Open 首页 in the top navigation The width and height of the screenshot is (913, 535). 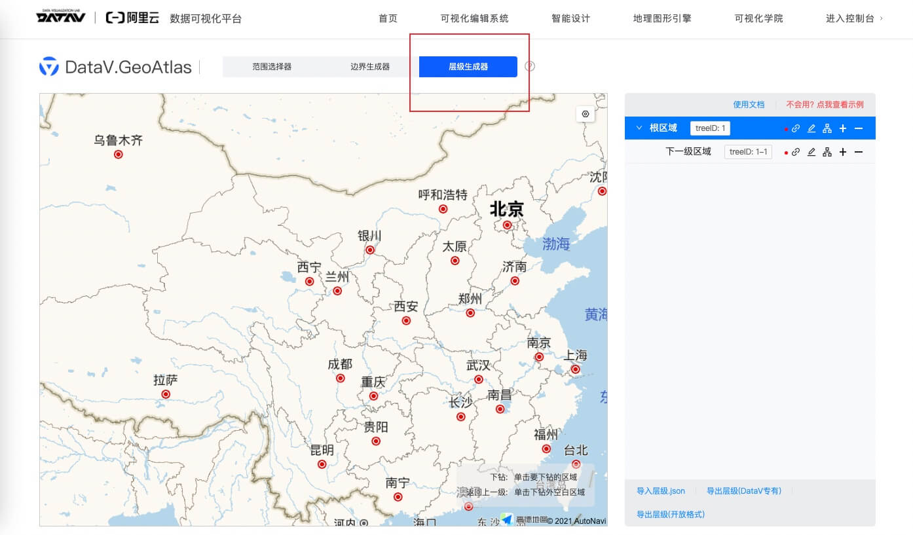pos(388,18)
